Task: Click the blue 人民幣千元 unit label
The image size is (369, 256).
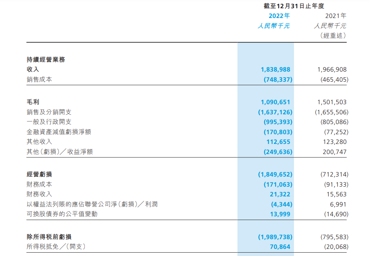Action: click(274, 26)
